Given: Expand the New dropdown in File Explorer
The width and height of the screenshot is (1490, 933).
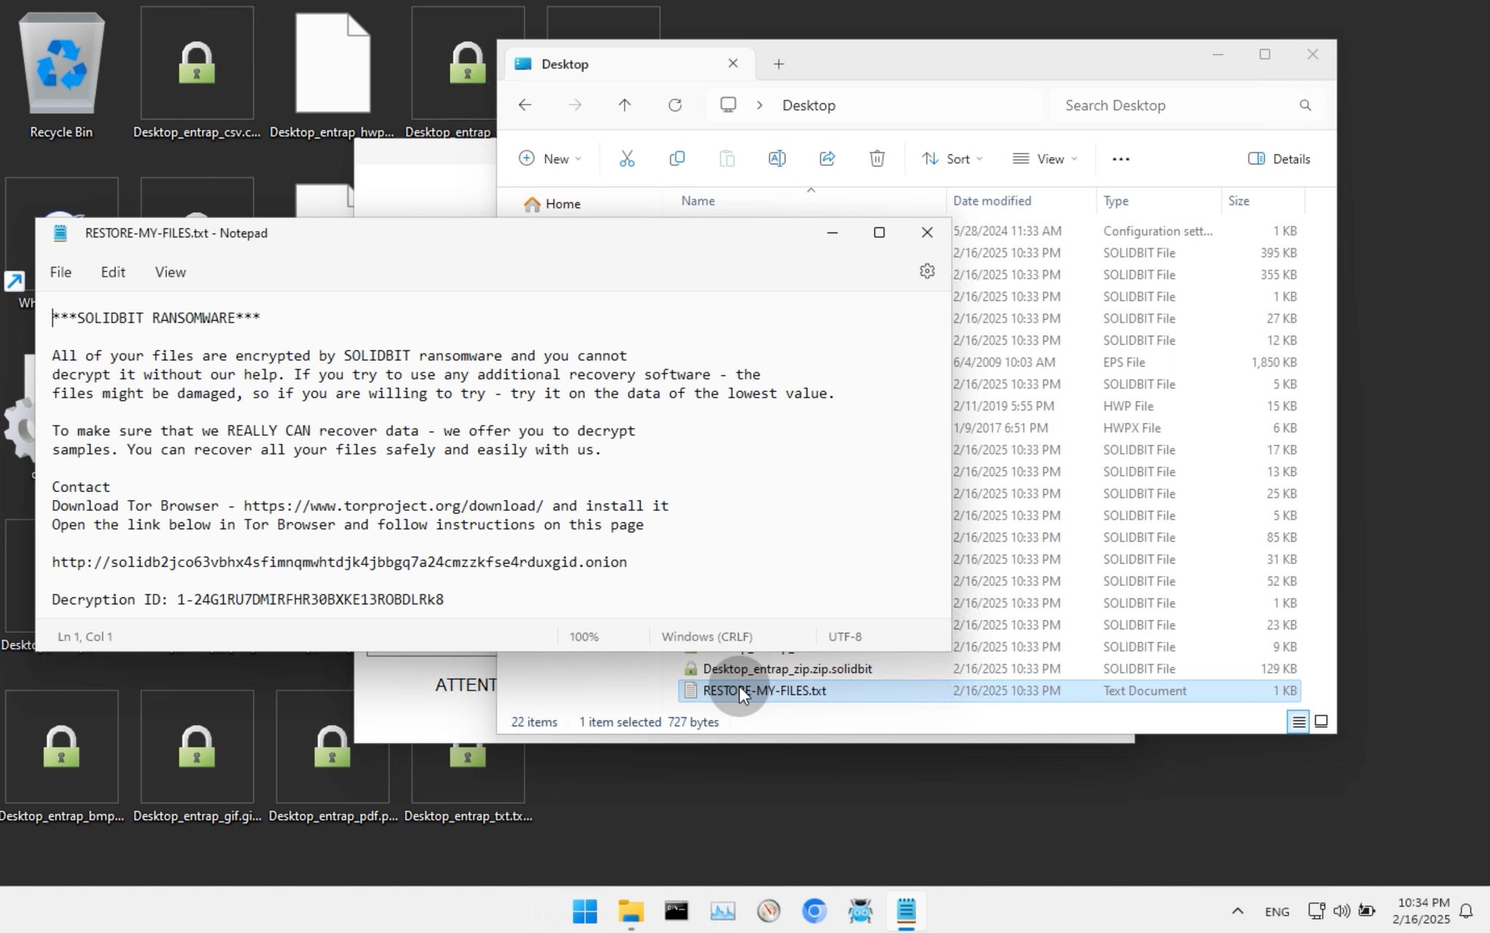Looking at the screenshot, I should point(550,159).
